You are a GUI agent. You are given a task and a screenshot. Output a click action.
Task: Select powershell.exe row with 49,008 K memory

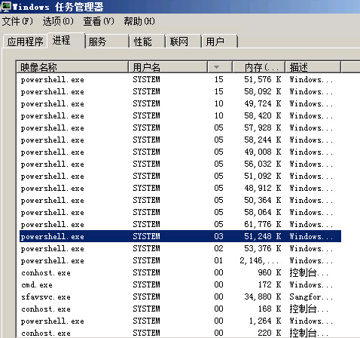tap(180, 152)
